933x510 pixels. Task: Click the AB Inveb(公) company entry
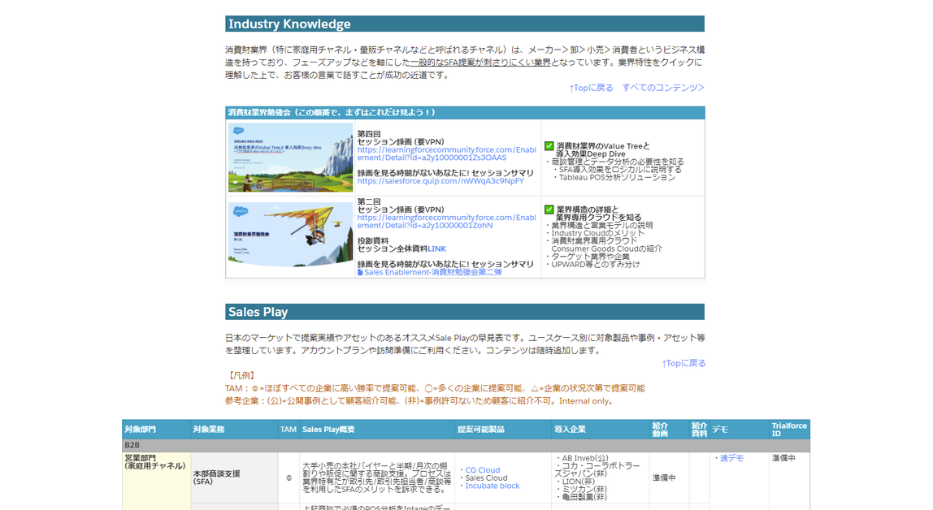[585, 458]
